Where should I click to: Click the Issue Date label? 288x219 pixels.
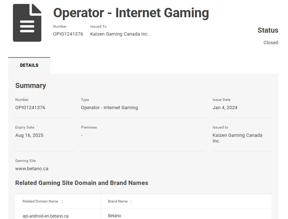tap(221, 100)
